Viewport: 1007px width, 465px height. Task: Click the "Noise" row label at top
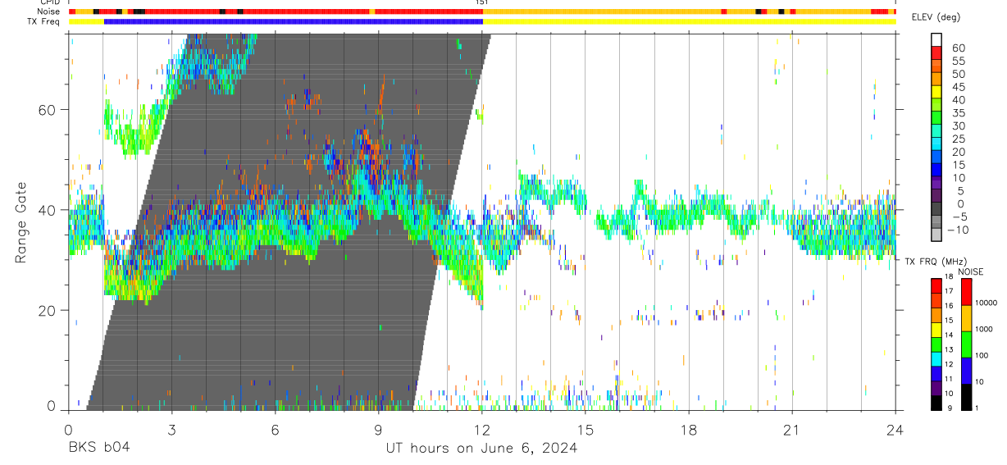[49, 11]
